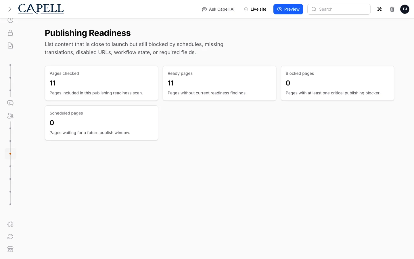Click the CAPELL logo
Screen dimensions: 414x259
point(41,9)
